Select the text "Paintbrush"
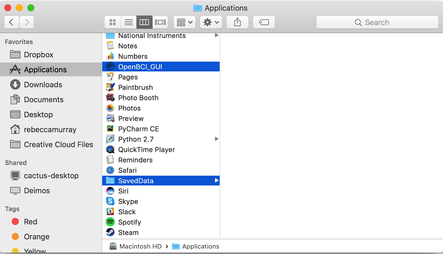The width and height of the screenshot is (443, 254). [135, 88]
